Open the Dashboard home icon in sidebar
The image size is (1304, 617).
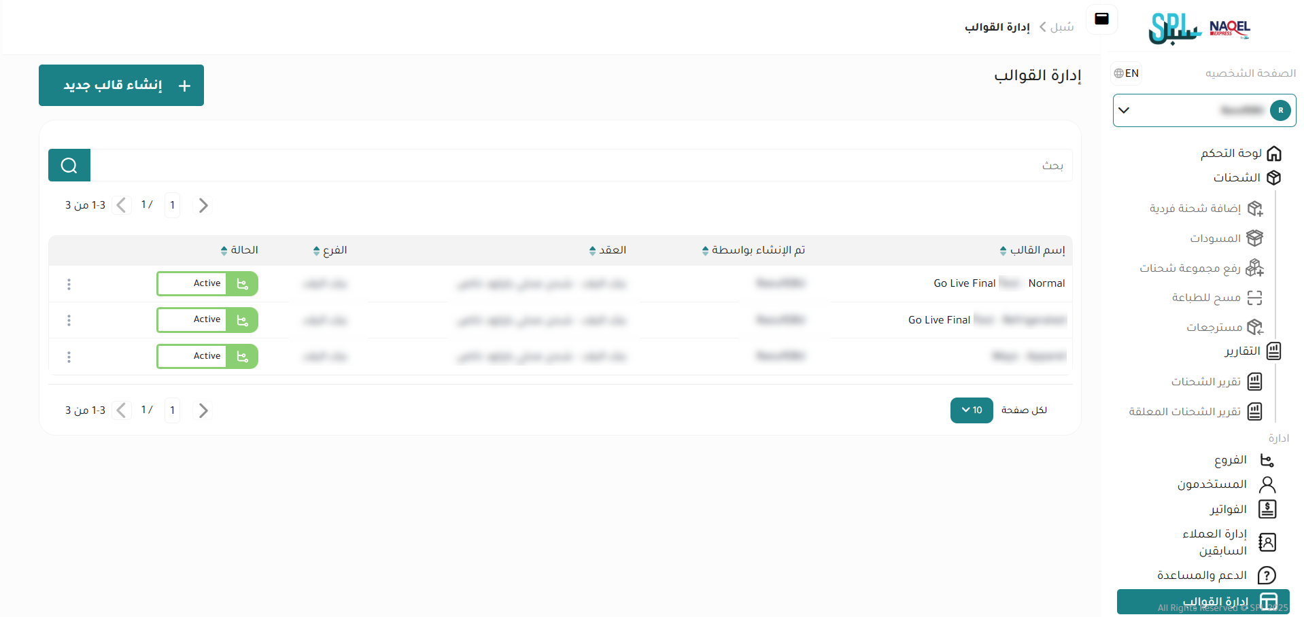pos(1273,154)
